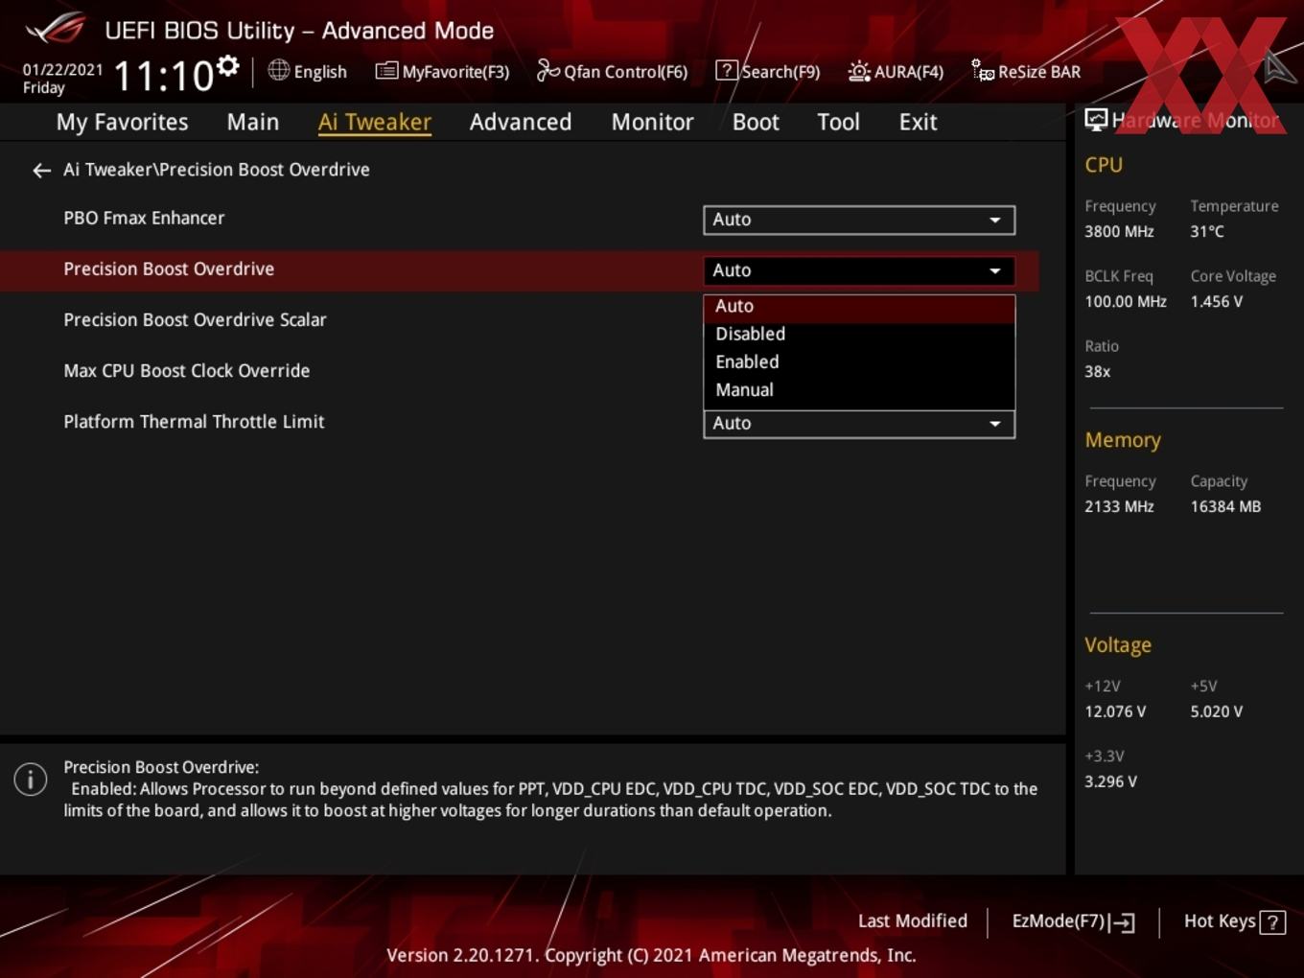Click +3.3V reading 3.296 V
Screen dimensions: 1304x978
[1110, 781]
